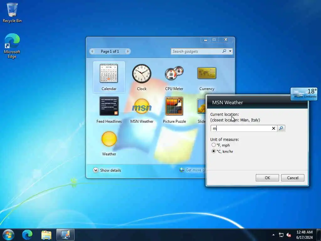Select the Calendar gadget
Image resolution: width=321 pixels, height=241 pixels.
109,77
